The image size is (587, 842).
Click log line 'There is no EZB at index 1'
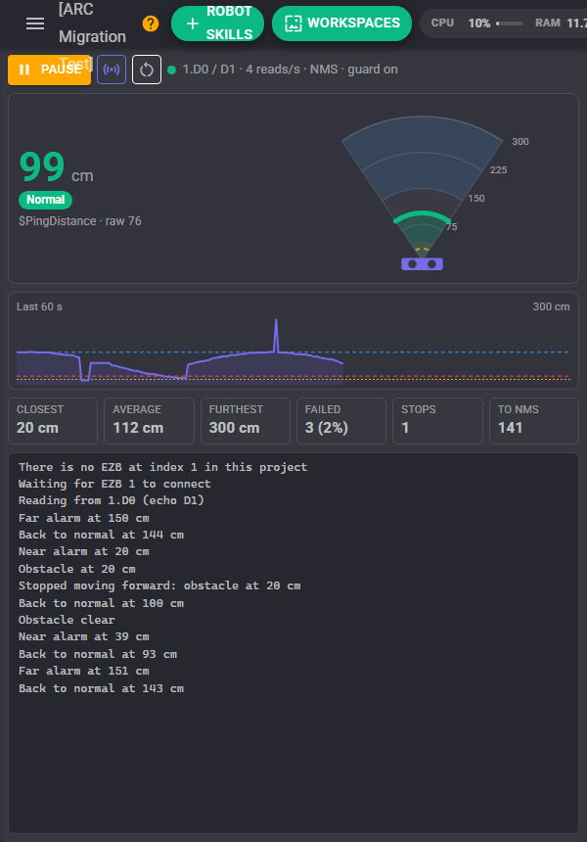pyautogui.click(x=162, y=467)
